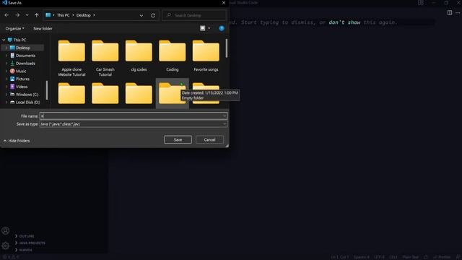Select Music in navigation pane

[21, 71]
